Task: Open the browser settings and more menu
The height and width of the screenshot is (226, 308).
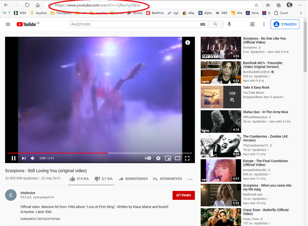Action: pos(300,5)
